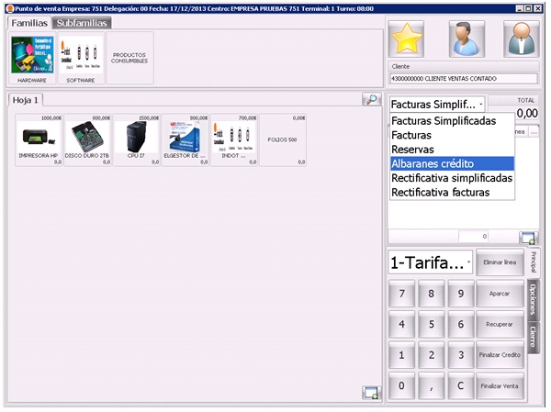The height and width of the screenshot is (412, 551).
Task: Add IMPRESORA HP product to sale
Action: [39, 139]
